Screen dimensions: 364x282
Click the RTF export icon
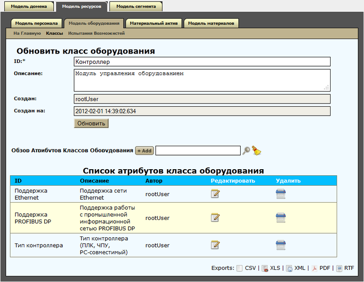pos(339,268)
